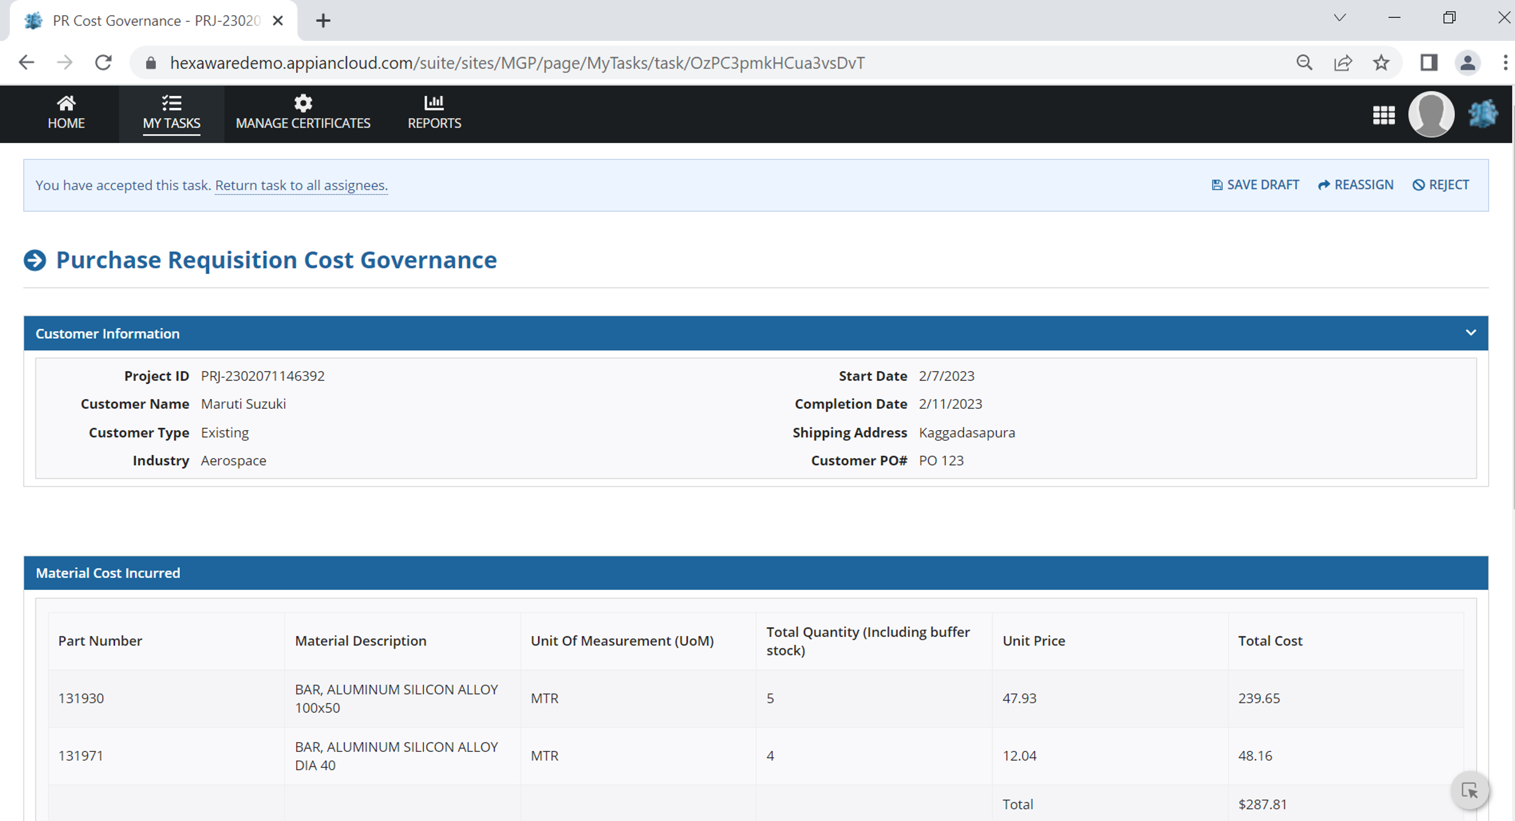
Task: Click Start Date value 2/7/2023
Action: click(x=946, y=376)
